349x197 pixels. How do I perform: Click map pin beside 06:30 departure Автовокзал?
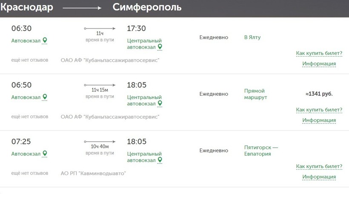(45, 40)
